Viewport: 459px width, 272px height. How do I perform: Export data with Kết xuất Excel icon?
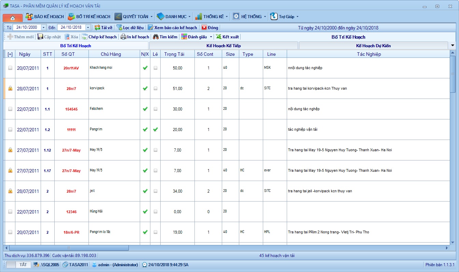pyautogui.click(x=219, y=37)
